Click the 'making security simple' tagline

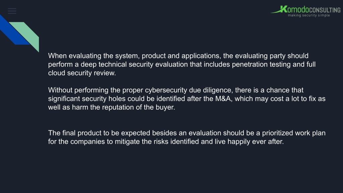309,15
